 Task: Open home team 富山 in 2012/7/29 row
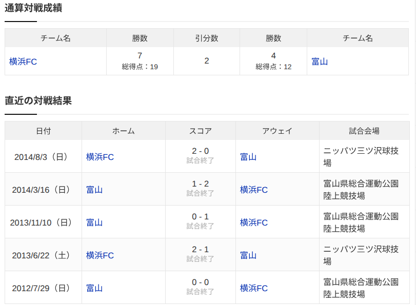pos(94,288)
